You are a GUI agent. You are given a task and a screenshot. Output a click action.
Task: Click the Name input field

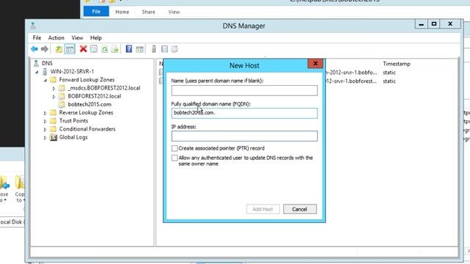pyautogui.click(x=245, y=90)
